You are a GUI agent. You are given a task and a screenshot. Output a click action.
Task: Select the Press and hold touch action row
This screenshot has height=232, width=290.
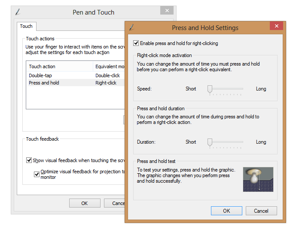pos(44,83)
